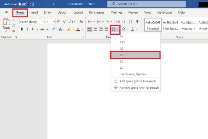Image resolution: width=208 pixels, height=139 pixels.
Task: Click the Increase Indent icon
Action: pyautogui.click(x=124, y=21)
